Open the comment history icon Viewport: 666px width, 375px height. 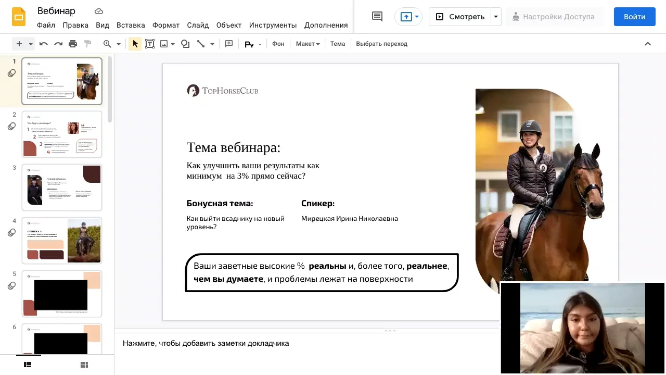[377, 17]
